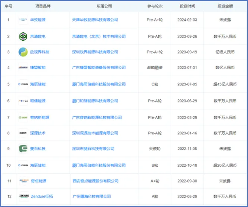Open the 广东捷盟智能装备股份有限公司 link
248x207 pixels.
(x=99, y=68)
